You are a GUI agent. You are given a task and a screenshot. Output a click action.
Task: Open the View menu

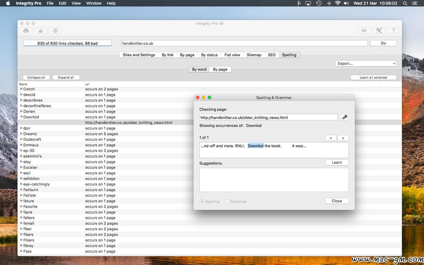(x=76, y=3)
